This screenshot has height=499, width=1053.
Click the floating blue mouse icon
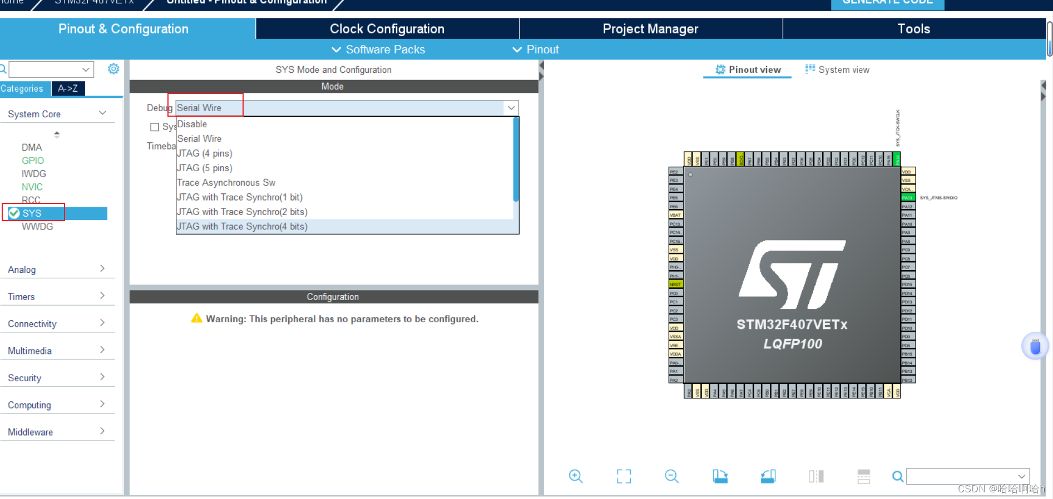coord(1035,347)
